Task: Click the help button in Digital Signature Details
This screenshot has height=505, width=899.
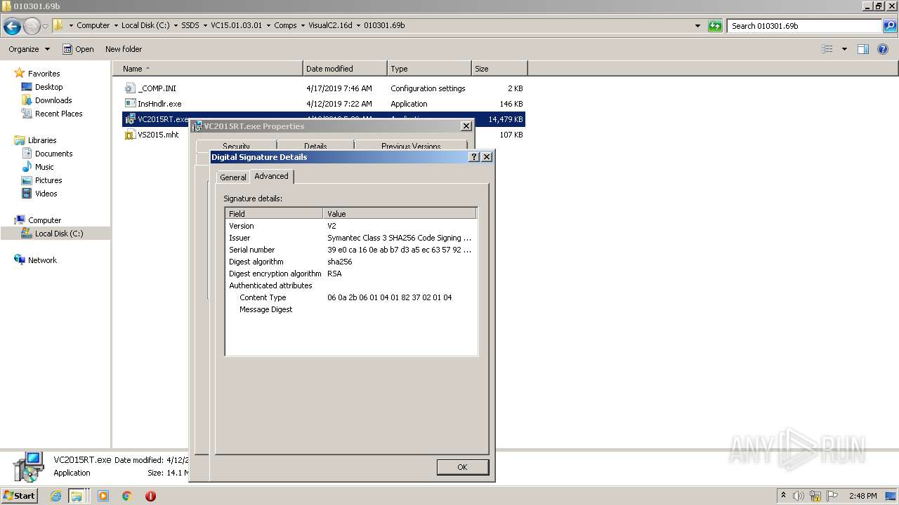Action: 474,157
